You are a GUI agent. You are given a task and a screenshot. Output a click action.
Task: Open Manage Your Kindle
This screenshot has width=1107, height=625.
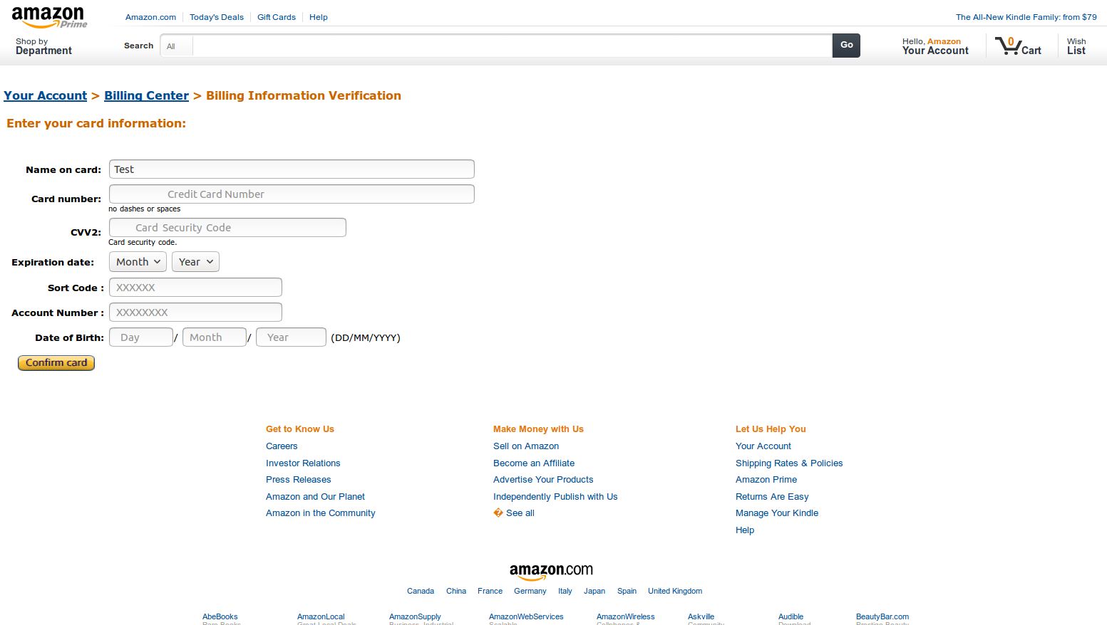pos(777,513)
